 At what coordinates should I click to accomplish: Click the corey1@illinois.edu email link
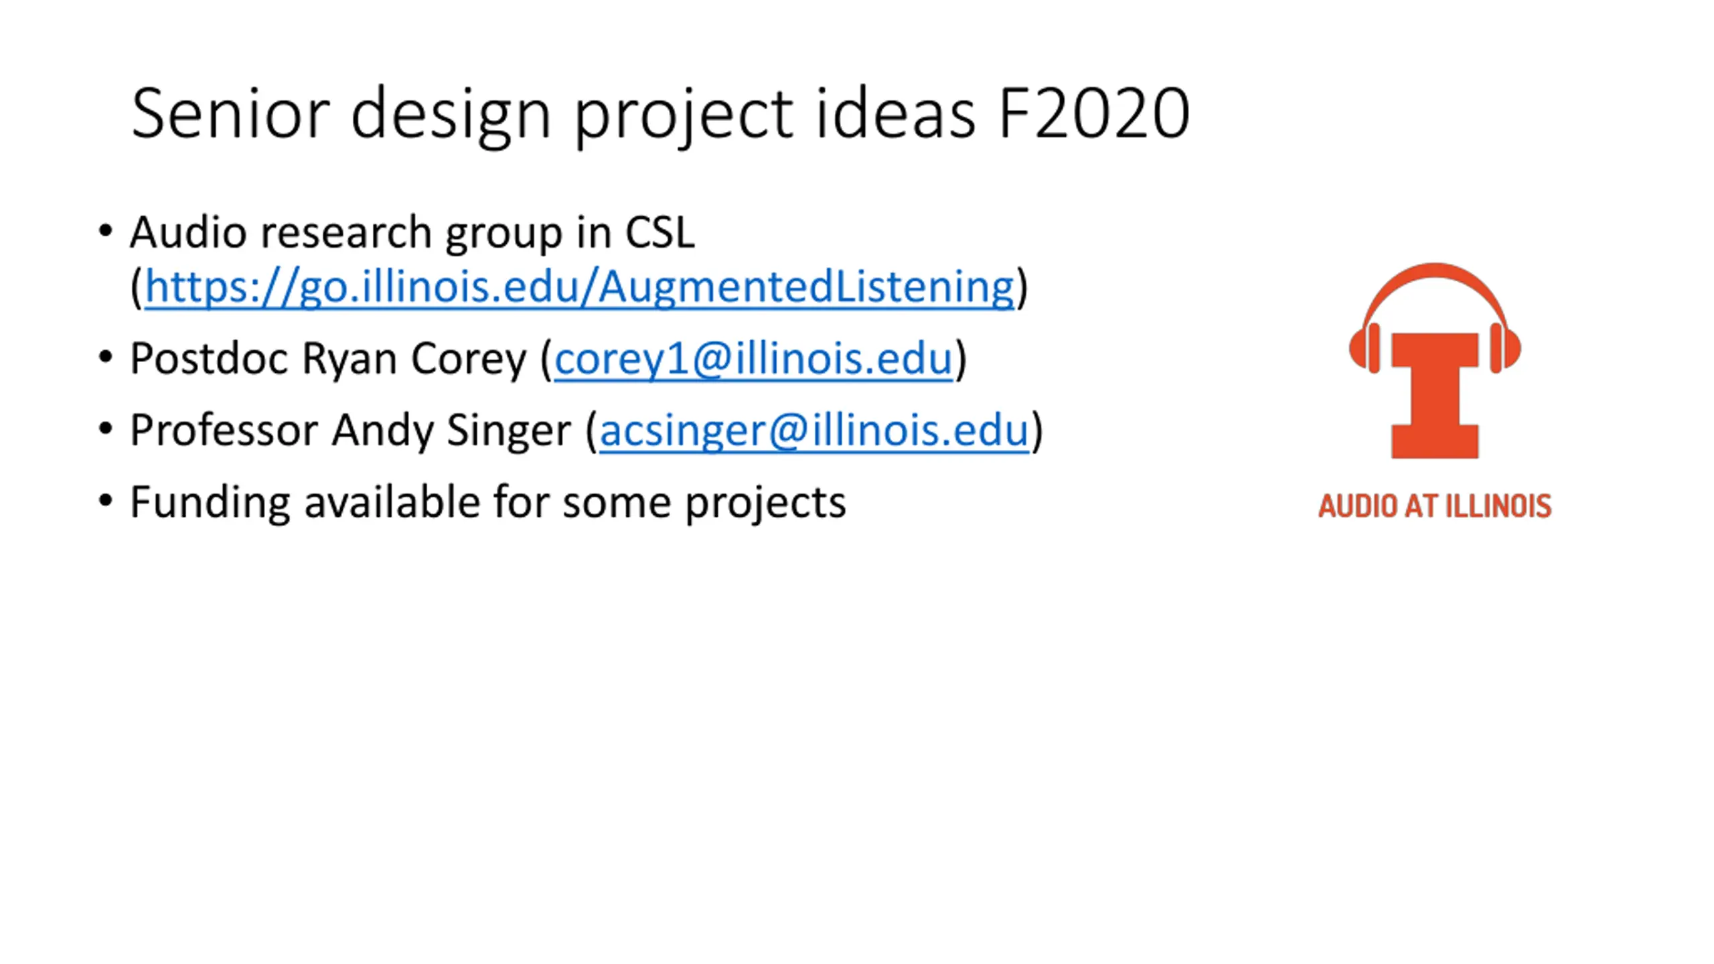(x=753, y=359)
